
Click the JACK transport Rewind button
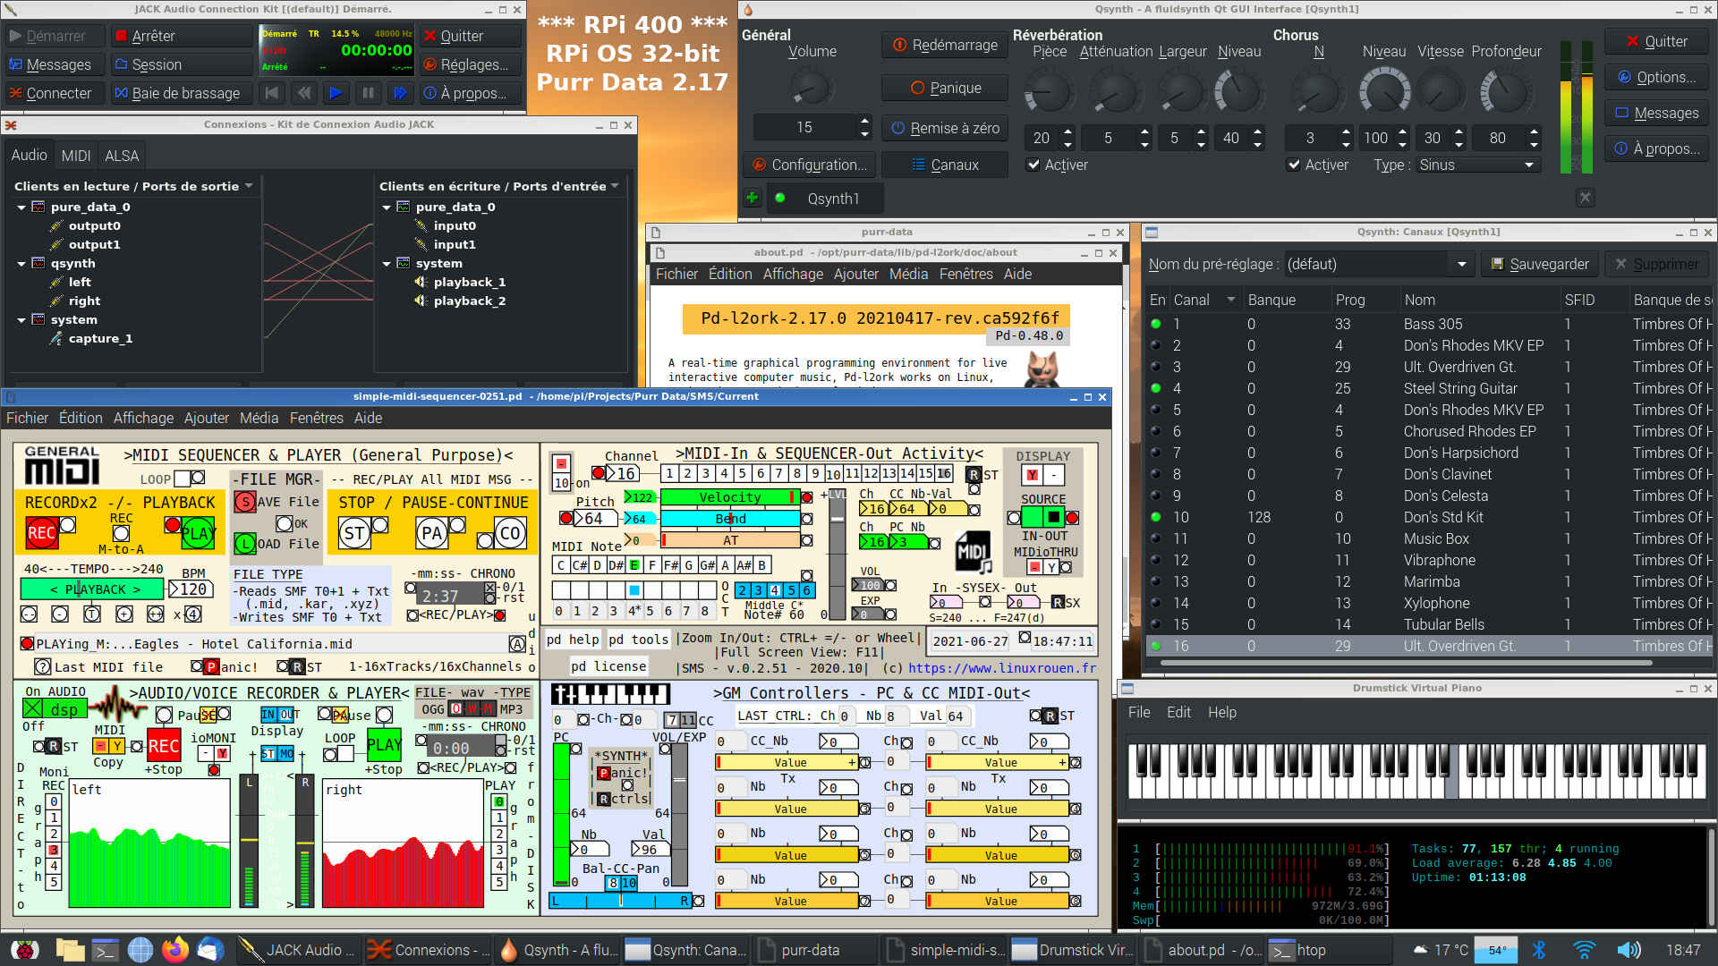click(x=304, y=93)
